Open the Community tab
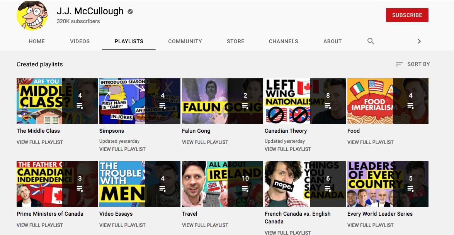Image resolution: width=454 pixels, height=235 pixels. tap(185, 41)
